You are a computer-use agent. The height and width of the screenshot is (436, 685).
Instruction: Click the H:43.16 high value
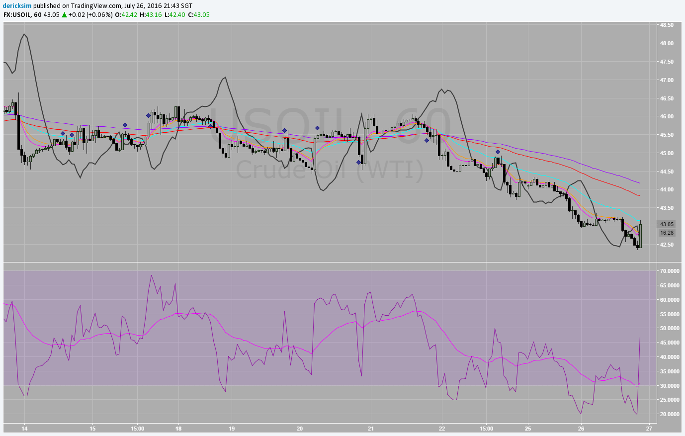pos(151,14)
